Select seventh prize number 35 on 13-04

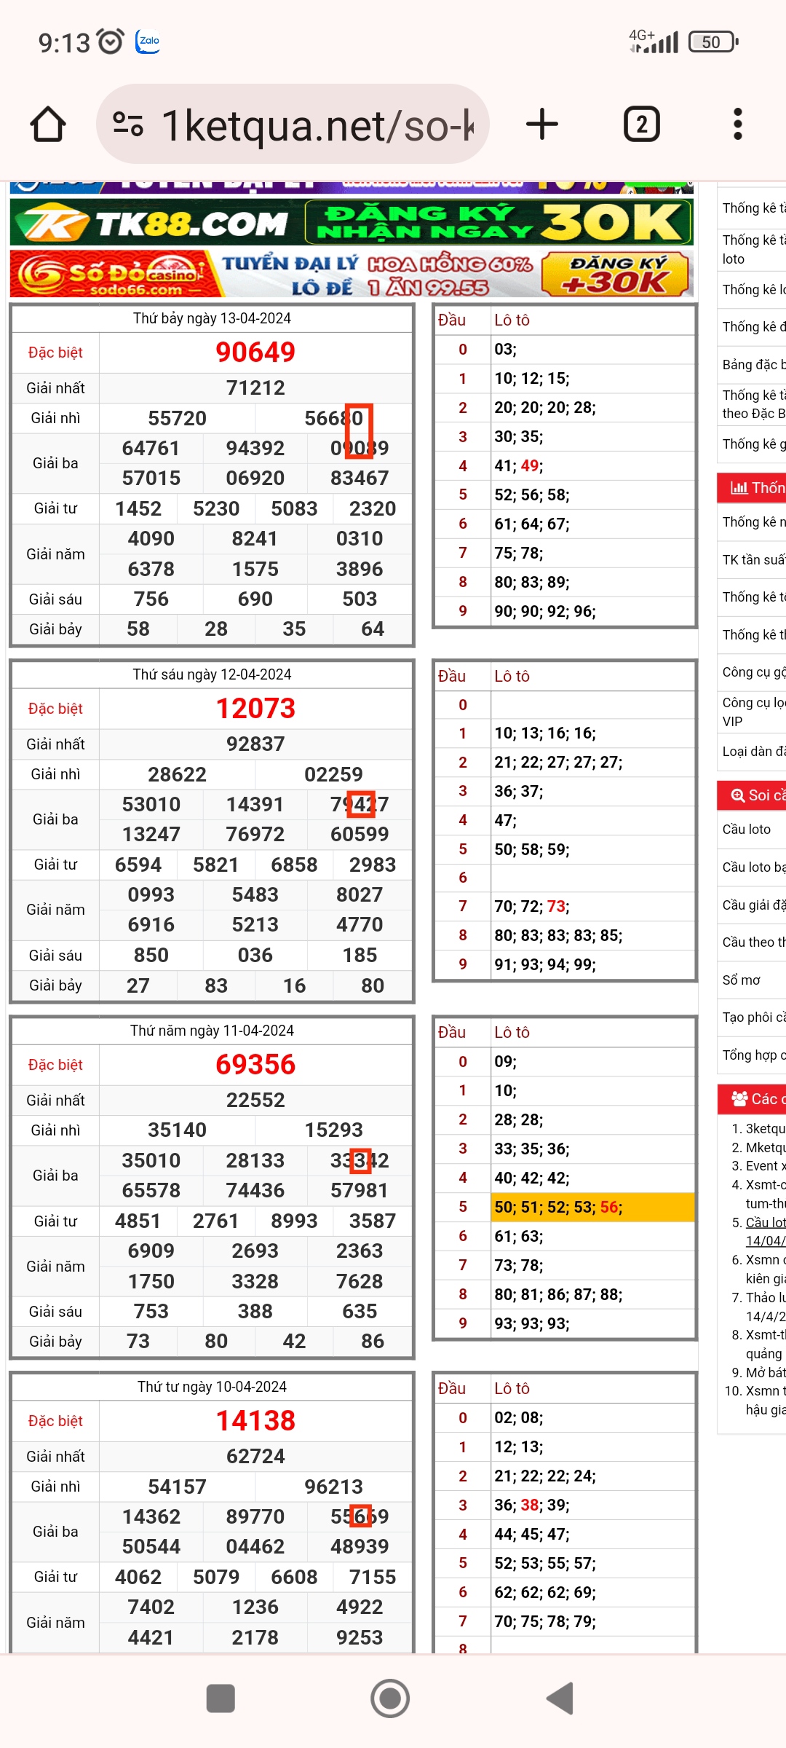point(294,629)
